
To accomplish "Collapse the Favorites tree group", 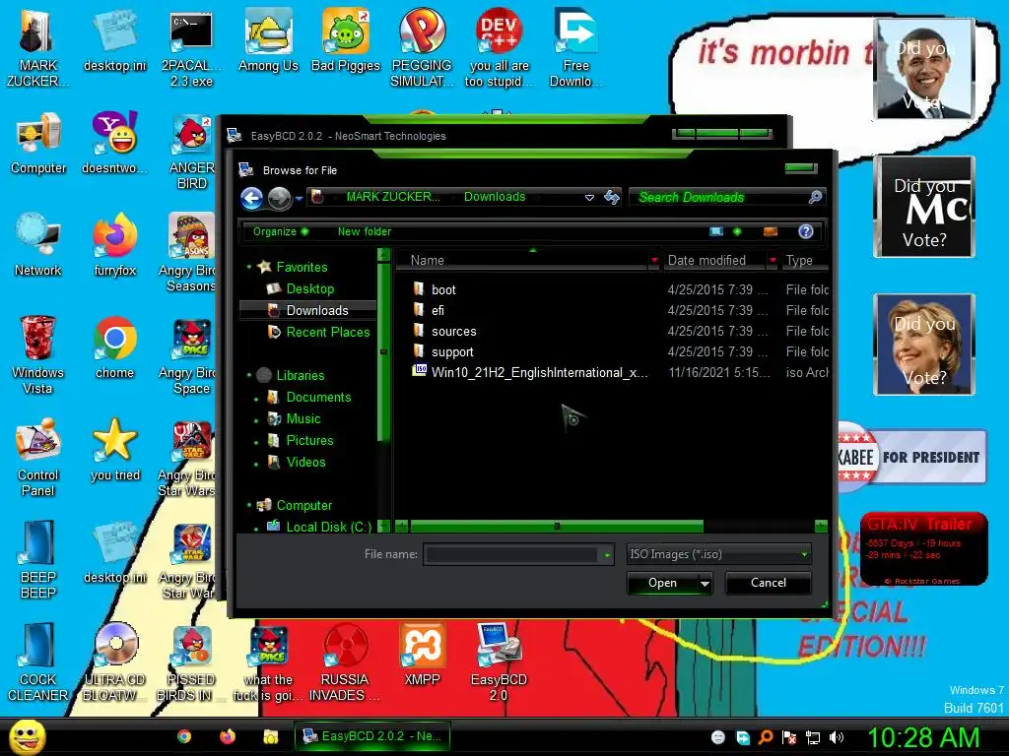I will coord(249,267).
